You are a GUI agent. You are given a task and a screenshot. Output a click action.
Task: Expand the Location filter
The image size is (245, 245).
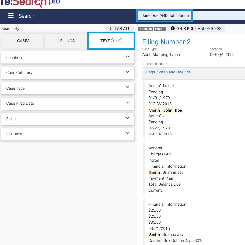point(67,57)
